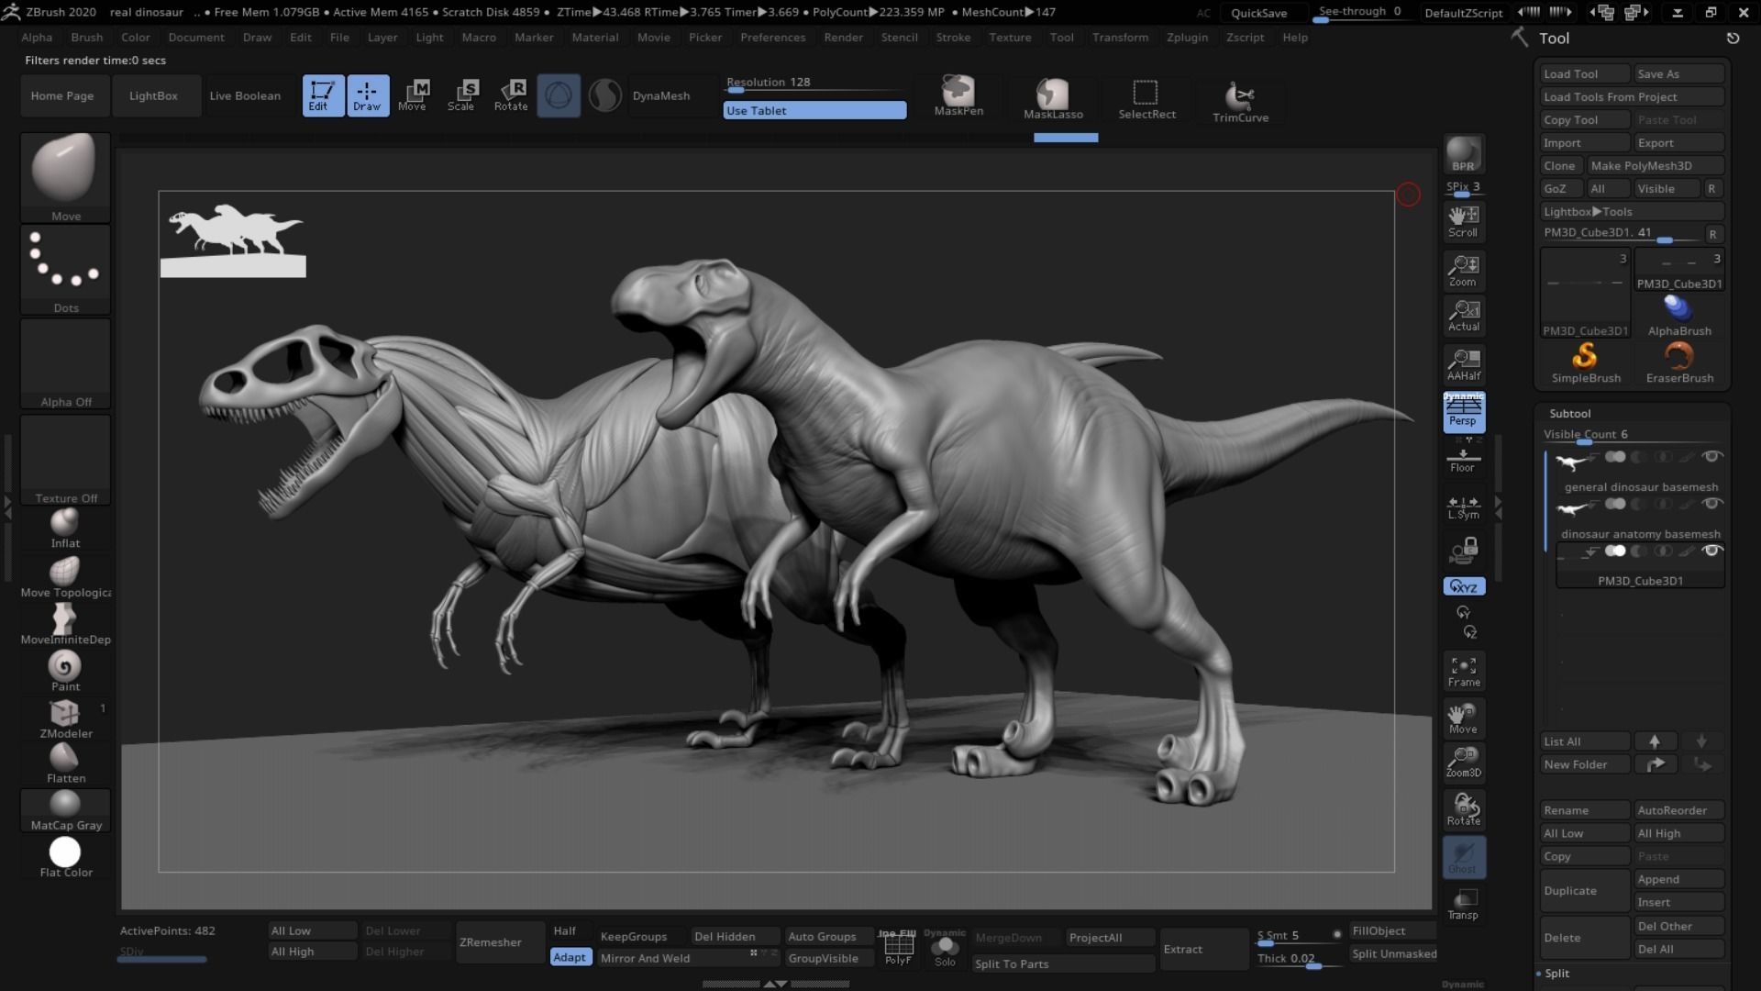Click the Load Tool button
The width and height of the screenshot is (1761, 991).
[1585, 73]
